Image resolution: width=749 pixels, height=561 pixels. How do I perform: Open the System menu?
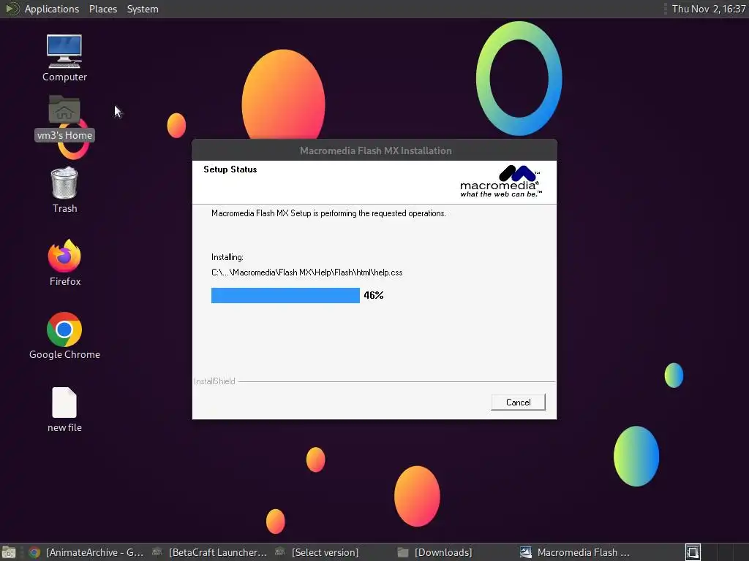(x=143, y=9)
